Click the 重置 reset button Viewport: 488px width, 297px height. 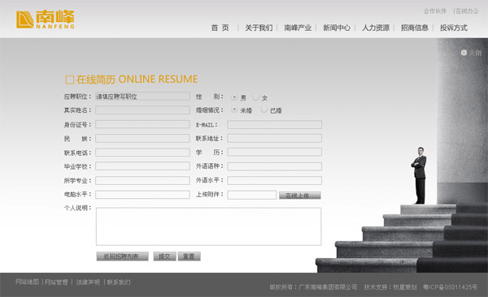click(189, 256)
